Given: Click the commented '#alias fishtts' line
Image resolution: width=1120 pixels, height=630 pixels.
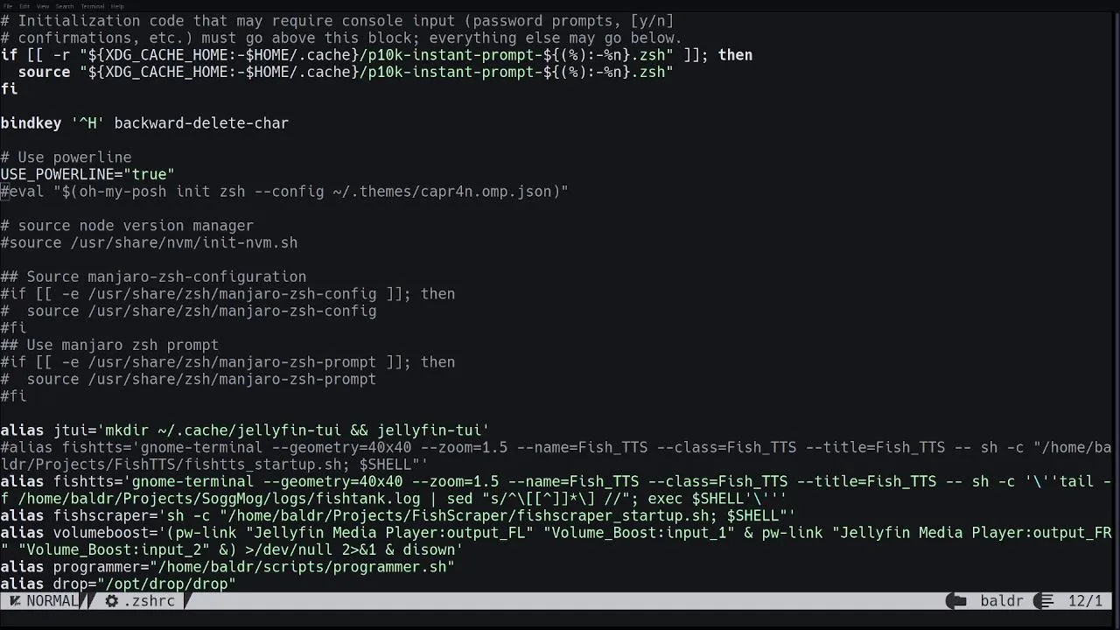Looking at the screenshot, I should pos(556,456).
